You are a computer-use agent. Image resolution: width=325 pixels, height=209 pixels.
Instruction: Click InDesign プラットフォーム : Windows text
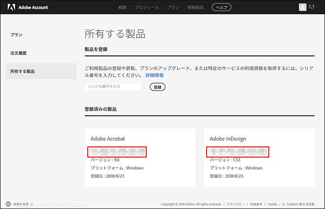point(236,168)
